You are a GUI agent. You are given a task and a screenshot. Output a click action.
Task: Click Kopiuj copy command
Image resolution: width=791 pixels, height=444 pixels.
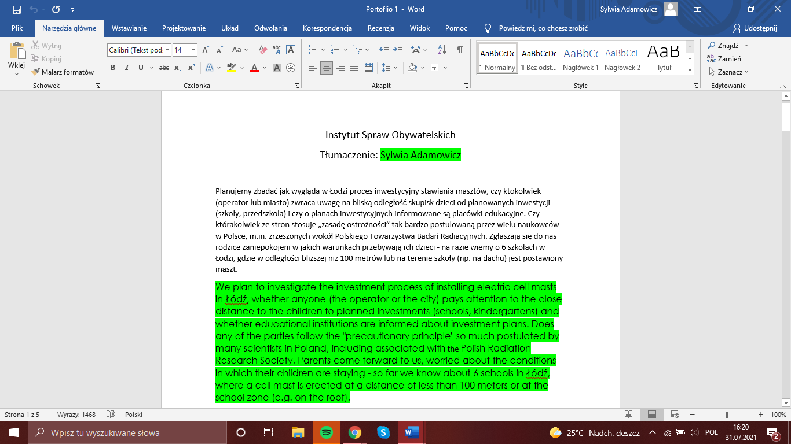(x=46, y=58)
